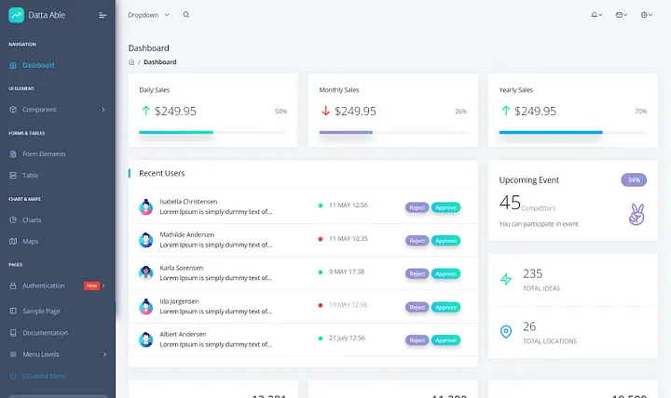Click the Component box icon in the sidebar
This screenshot has width=671, height=398.
[x=13, y=110]
